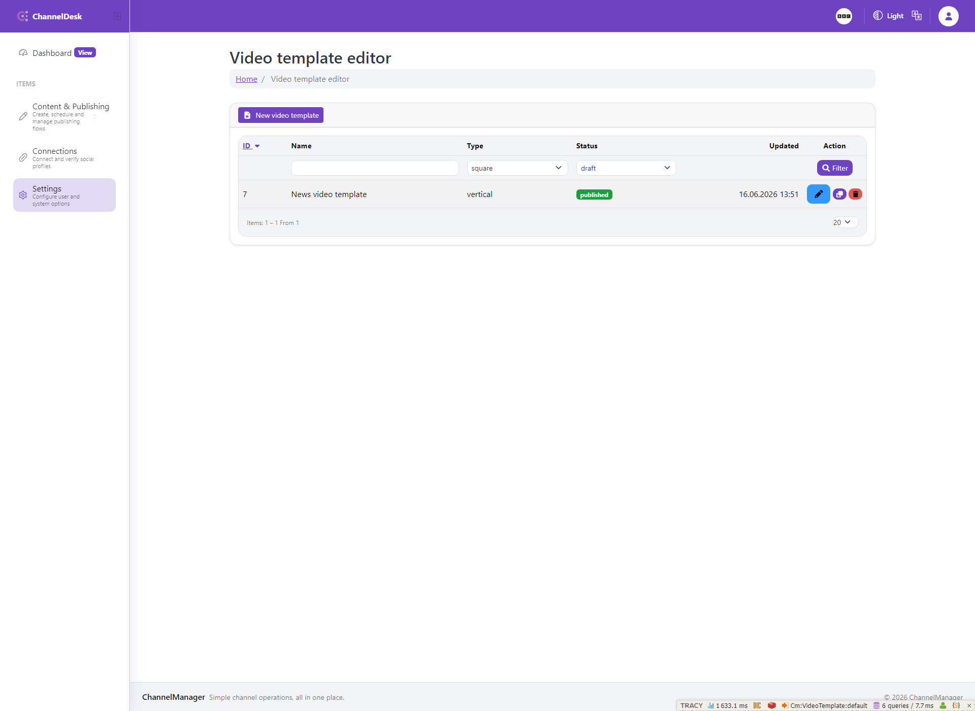Open Connections sidebar item
This screenshot has height=711, width=975.
pyautogui.click(x=64, y=158)
